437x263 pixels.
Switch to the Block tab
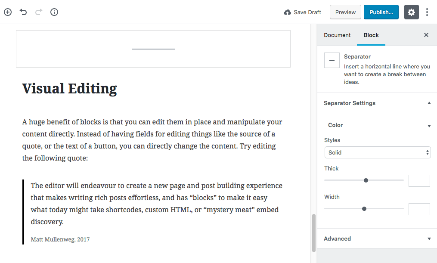click(x=371, y=35)
